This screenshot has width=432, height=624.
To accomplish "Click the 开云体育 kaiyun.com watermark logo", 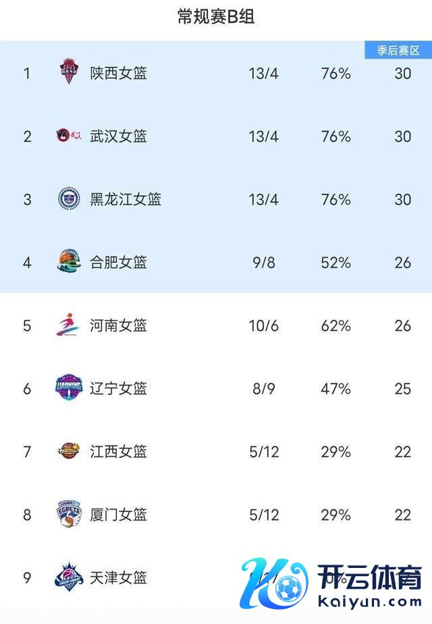I will [334, 583].
